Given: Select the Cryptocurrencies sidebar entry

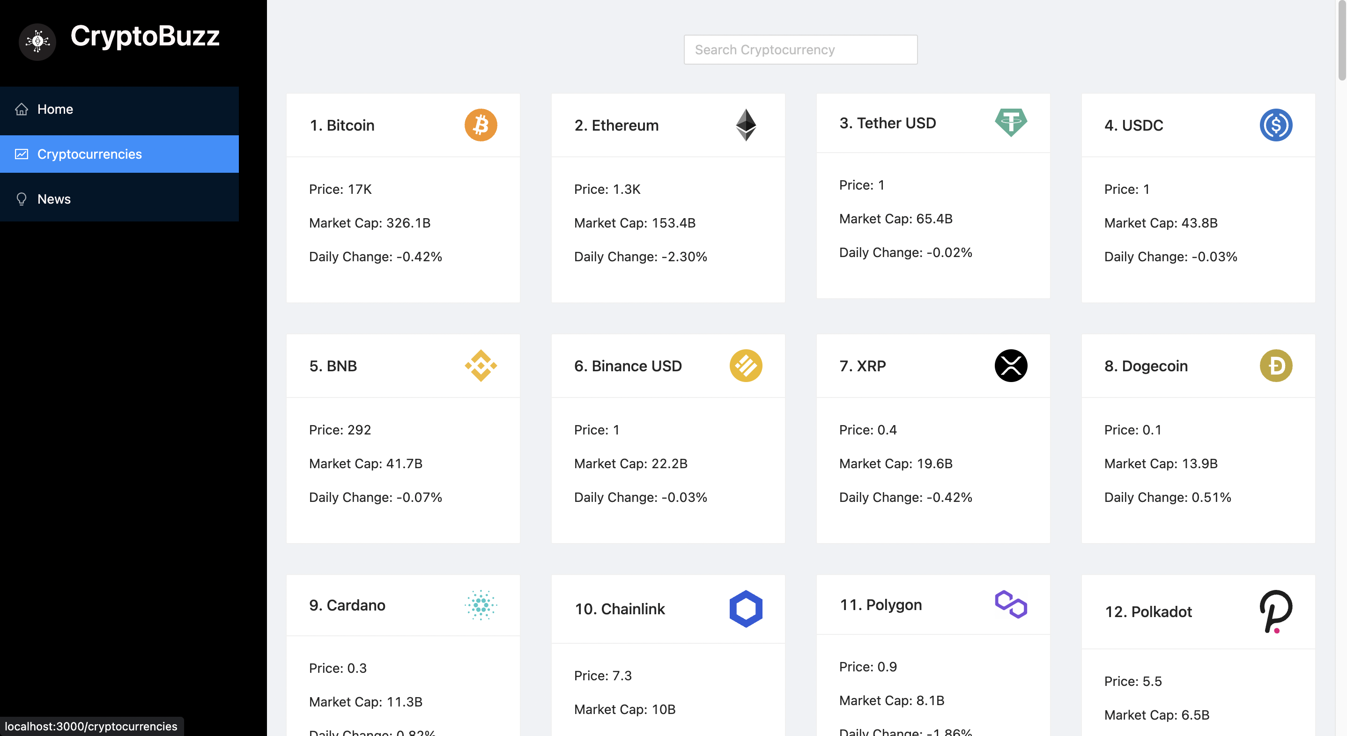Looking at the screenshot, I should (x=89, y=154).
